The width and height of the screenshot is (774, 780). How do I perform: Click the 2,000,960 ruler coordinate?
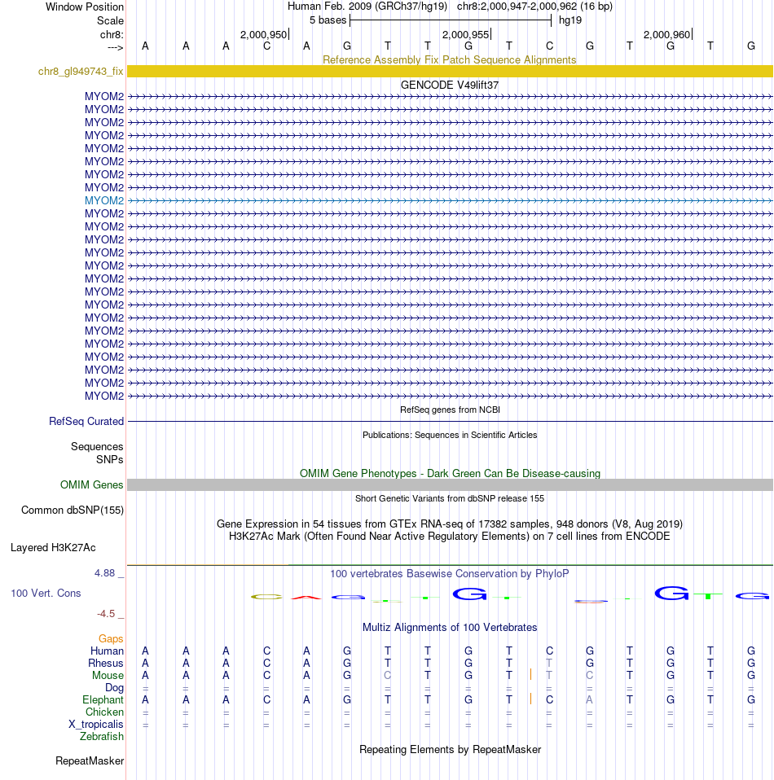click(x=666, y=35)
